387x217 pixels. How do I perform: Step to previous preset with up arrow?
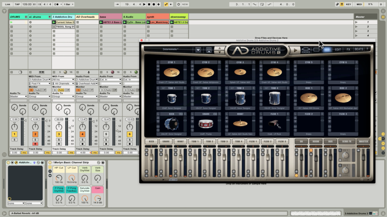[220, 48]
